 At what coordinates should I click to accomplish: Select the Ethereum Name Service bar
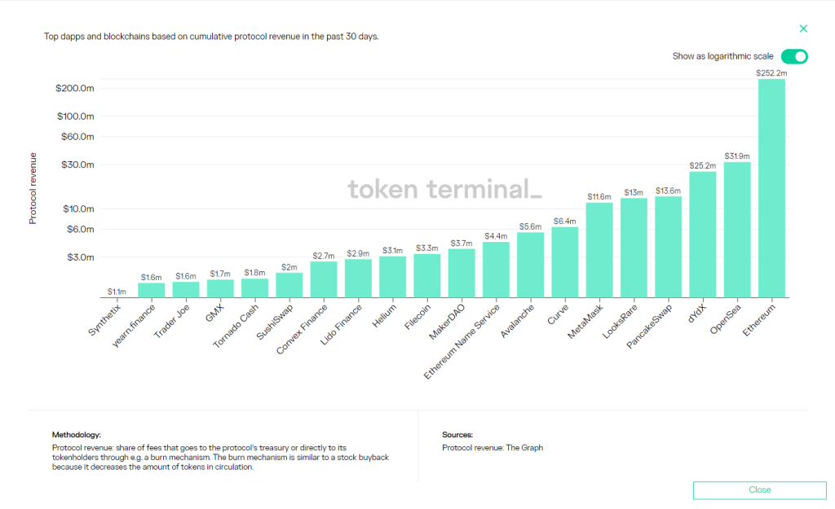click(496, 270)
